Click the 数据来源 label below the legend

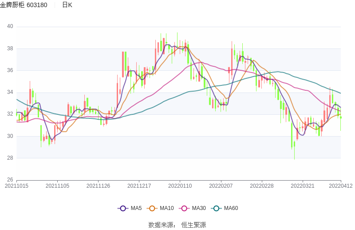coord(160,225)
